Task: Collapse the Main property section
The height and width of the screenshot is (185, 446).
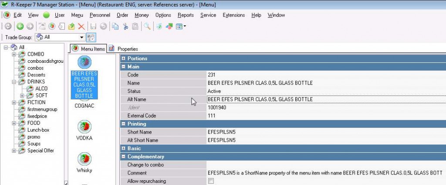Action: [123, 67]
